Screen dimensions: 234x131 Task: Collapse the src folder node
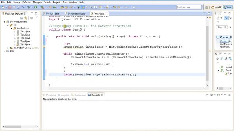[x=8, y=25]
